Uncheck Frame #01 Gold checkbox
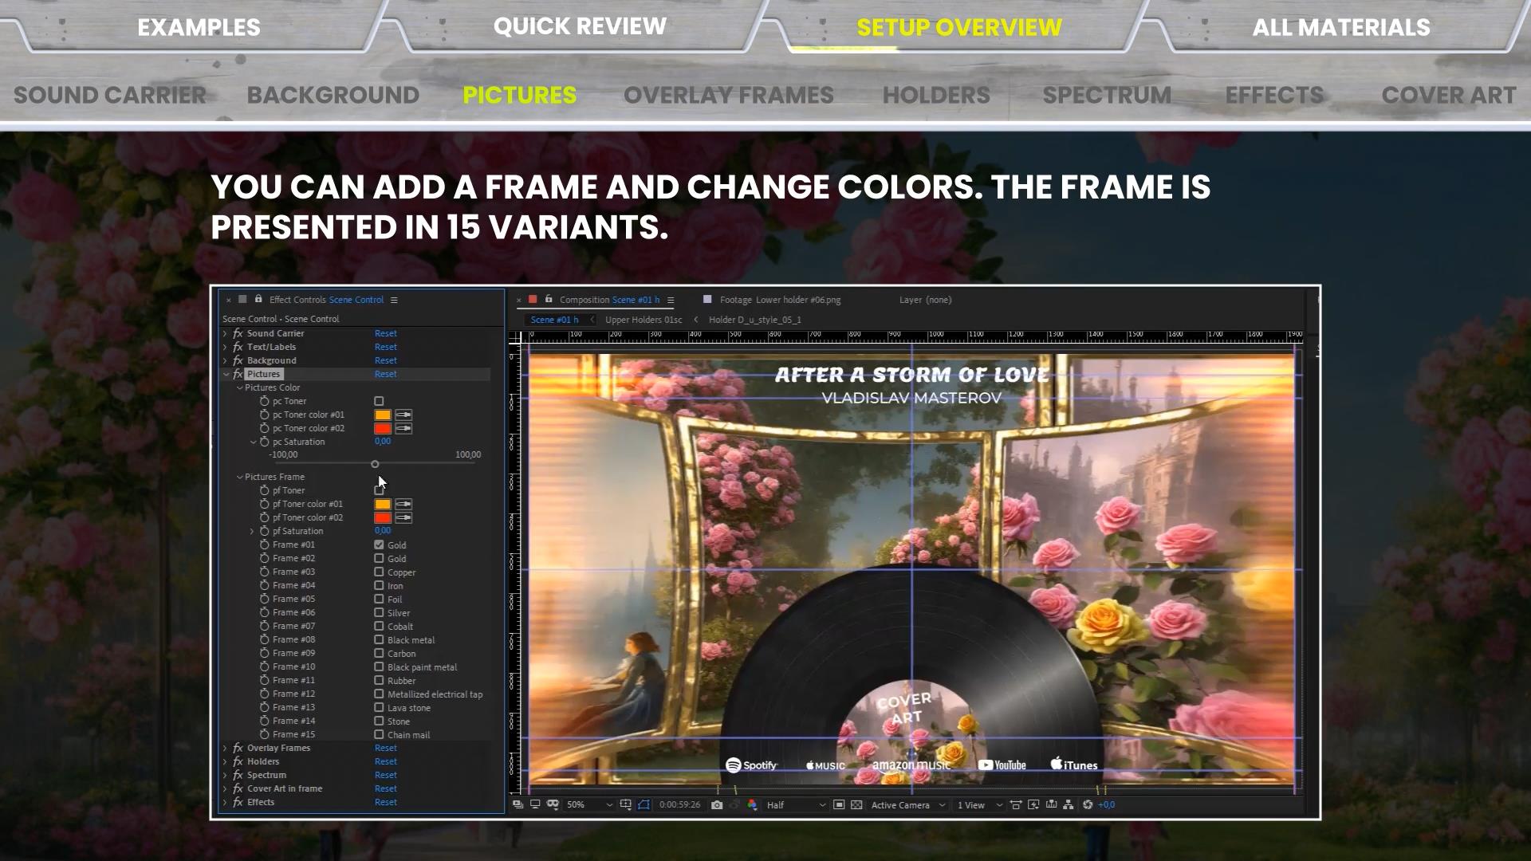 point(379,545)
